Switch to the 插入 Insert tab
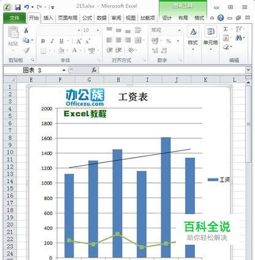The height and width of the screenshot is (260, 255). [48, 18]
